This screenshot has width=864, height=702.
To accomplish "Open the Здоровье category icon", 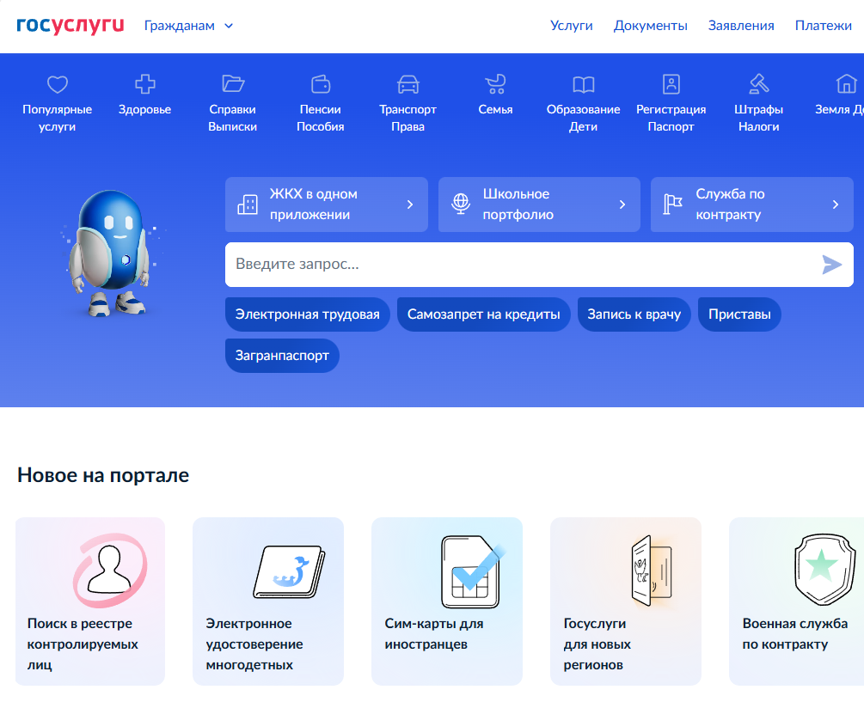I will 144,86.
